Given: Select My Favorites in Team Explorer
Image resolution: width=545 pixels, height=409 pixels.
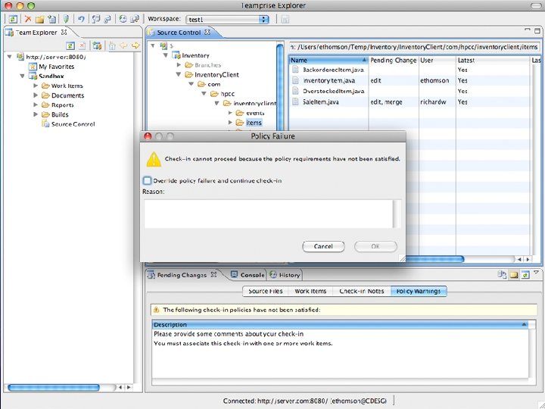Looking at the screenshot, I should 51,67.
